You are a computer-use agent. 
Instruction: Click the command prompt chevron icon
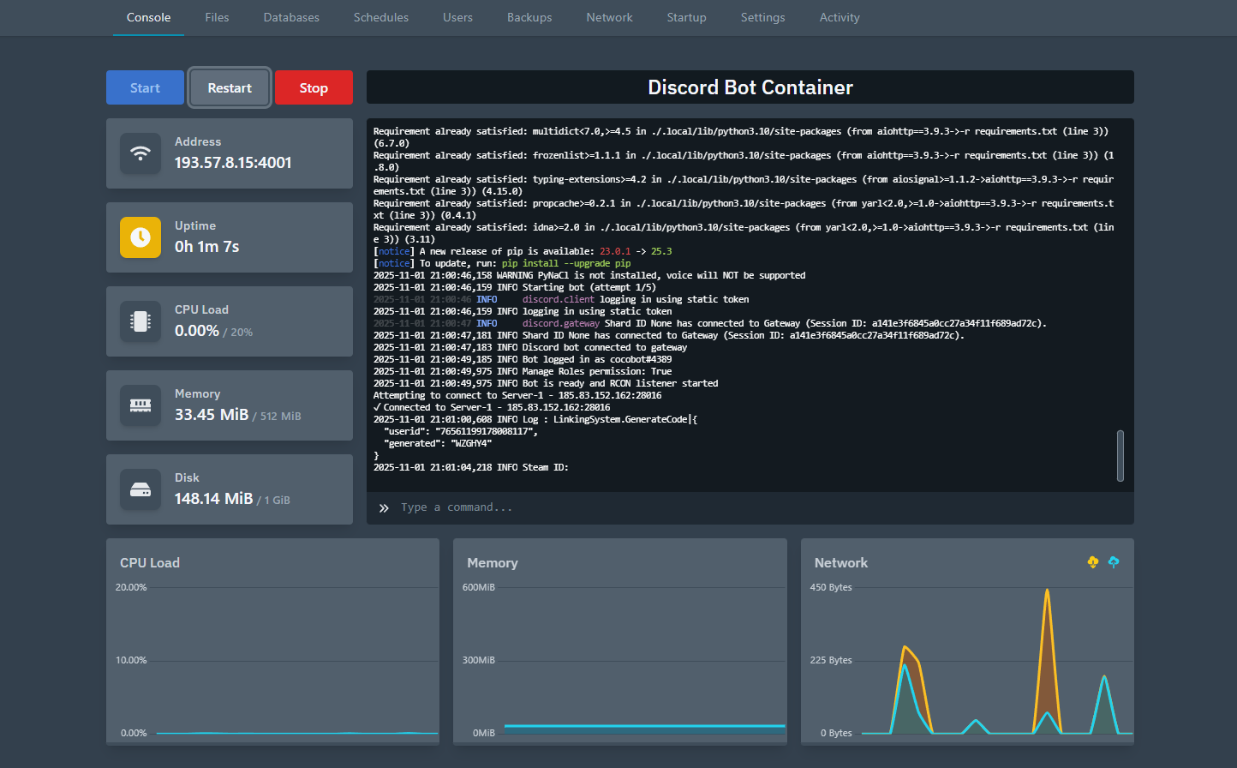click(384, 508)
